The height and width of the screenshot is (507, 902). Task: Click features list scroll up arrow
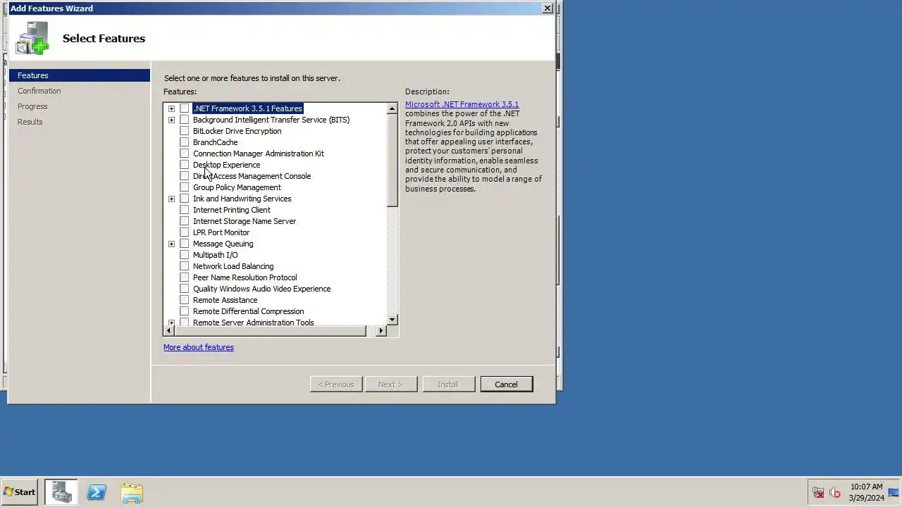(393, 109)
